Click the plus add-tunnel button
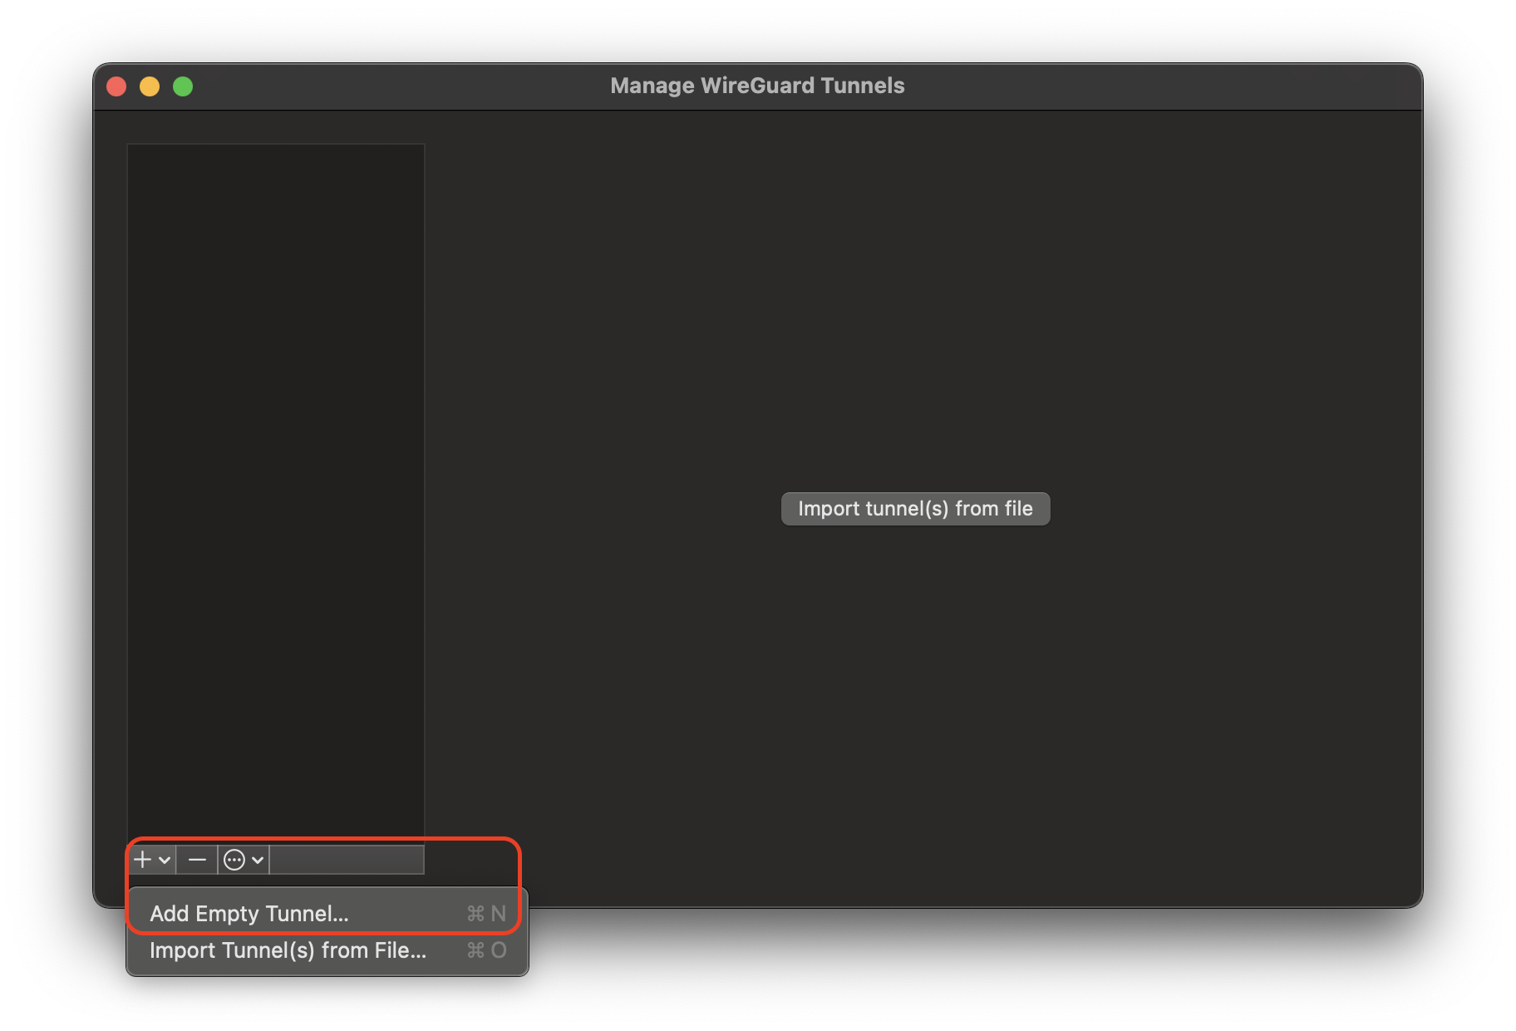 (152, 860)
